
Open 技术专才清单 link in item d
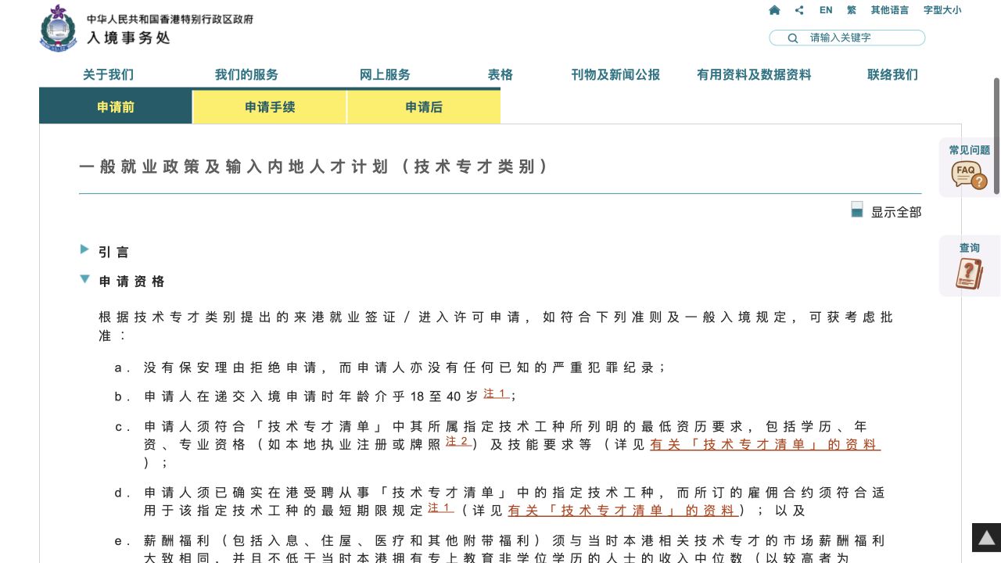tap(622, 511)
